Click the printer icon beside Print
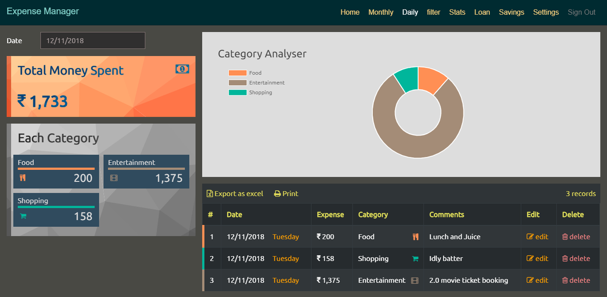The width and height of the screenshot is (607, 297). click(x=277, y=194)
